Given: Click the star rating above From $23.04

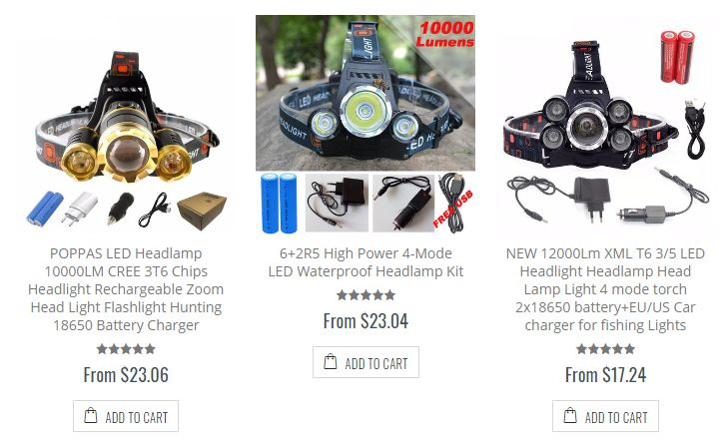Looking at the screenshot, I should point(365,295).
